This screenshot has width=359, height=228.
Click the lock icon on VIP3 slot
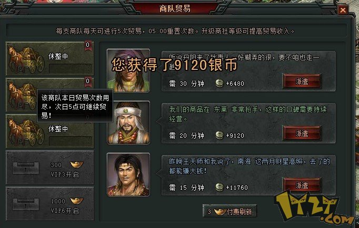(26, 168)
